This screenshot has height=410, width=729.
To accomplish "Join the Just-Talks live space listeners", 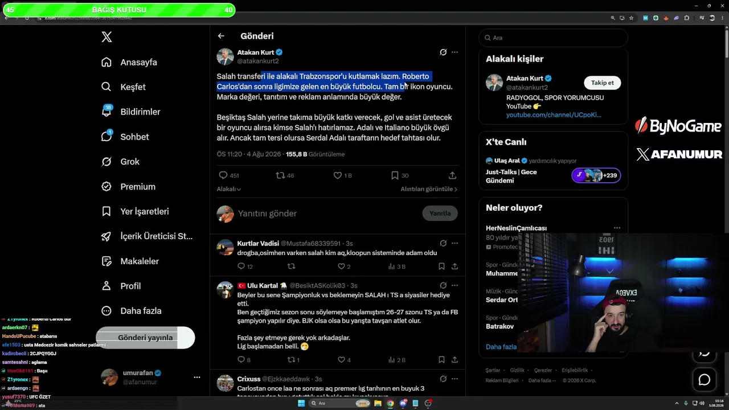I will pos(596,175).
